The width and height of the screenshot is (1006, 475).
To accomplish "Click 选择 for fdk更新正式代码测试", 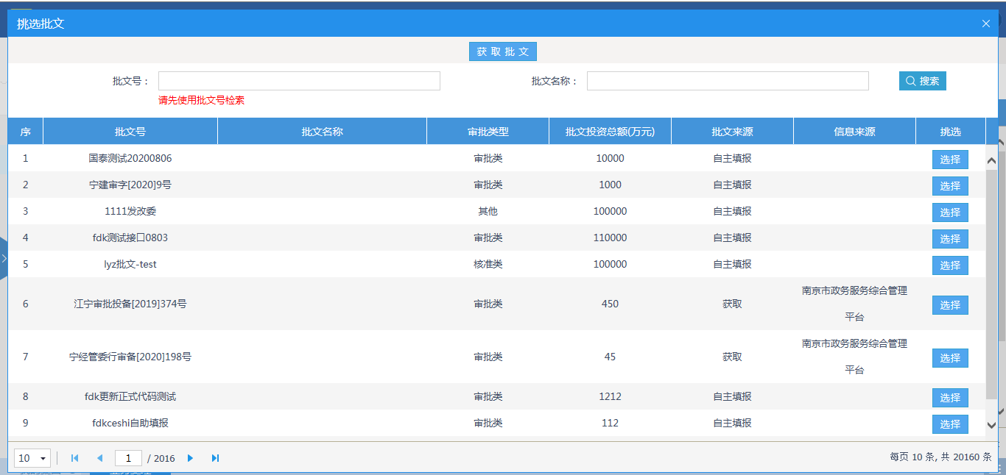I will pos(950,398).
